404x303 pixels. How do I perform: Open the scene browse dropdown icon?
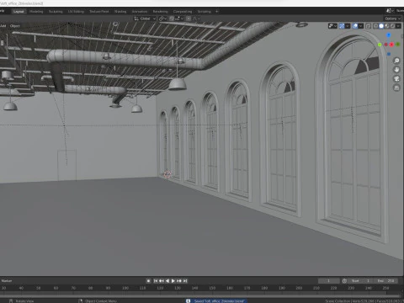click(389, 11)
